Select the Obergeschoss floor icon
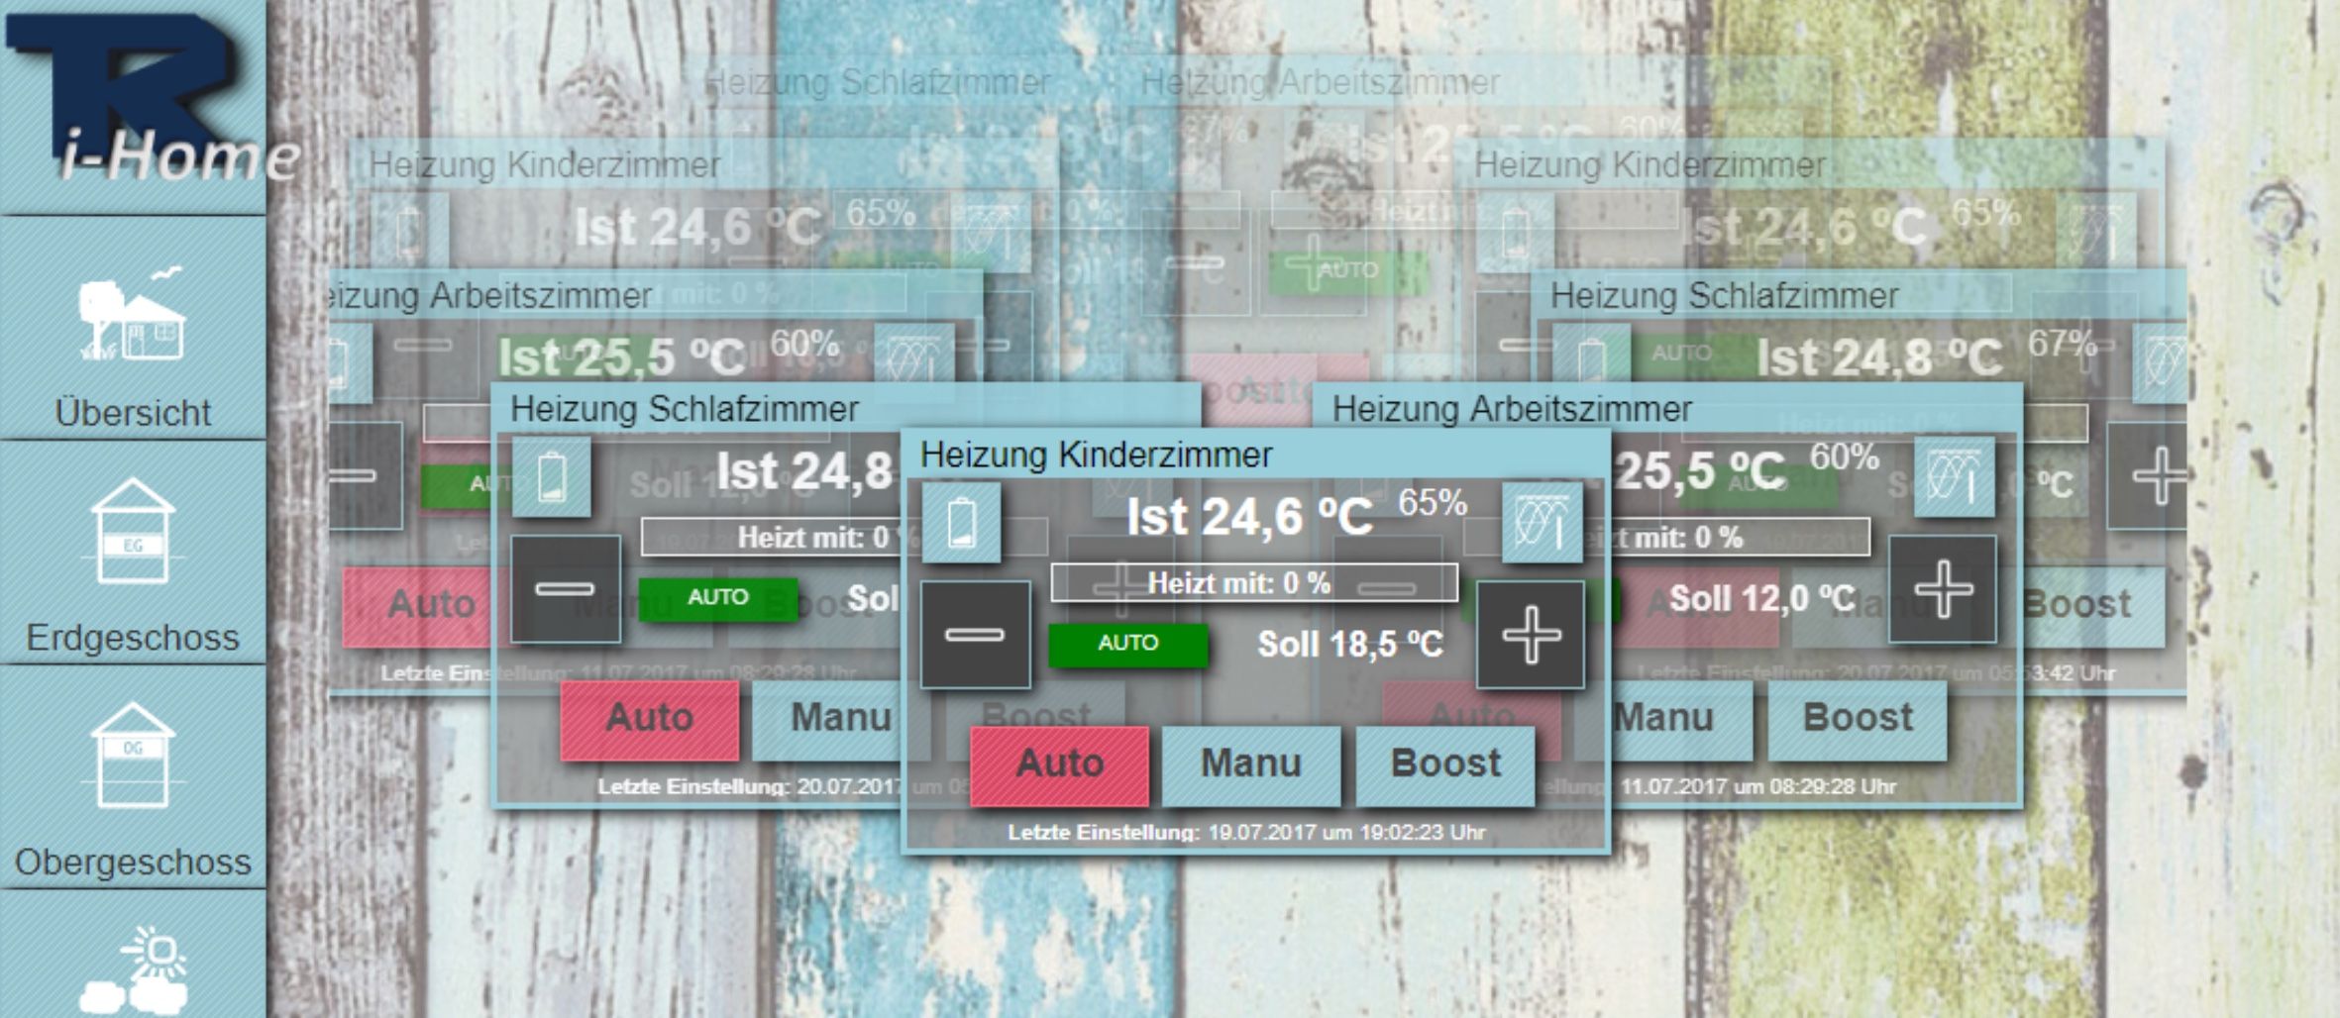The height and width of the screenshot is (1018, 2340). [133, 756]
